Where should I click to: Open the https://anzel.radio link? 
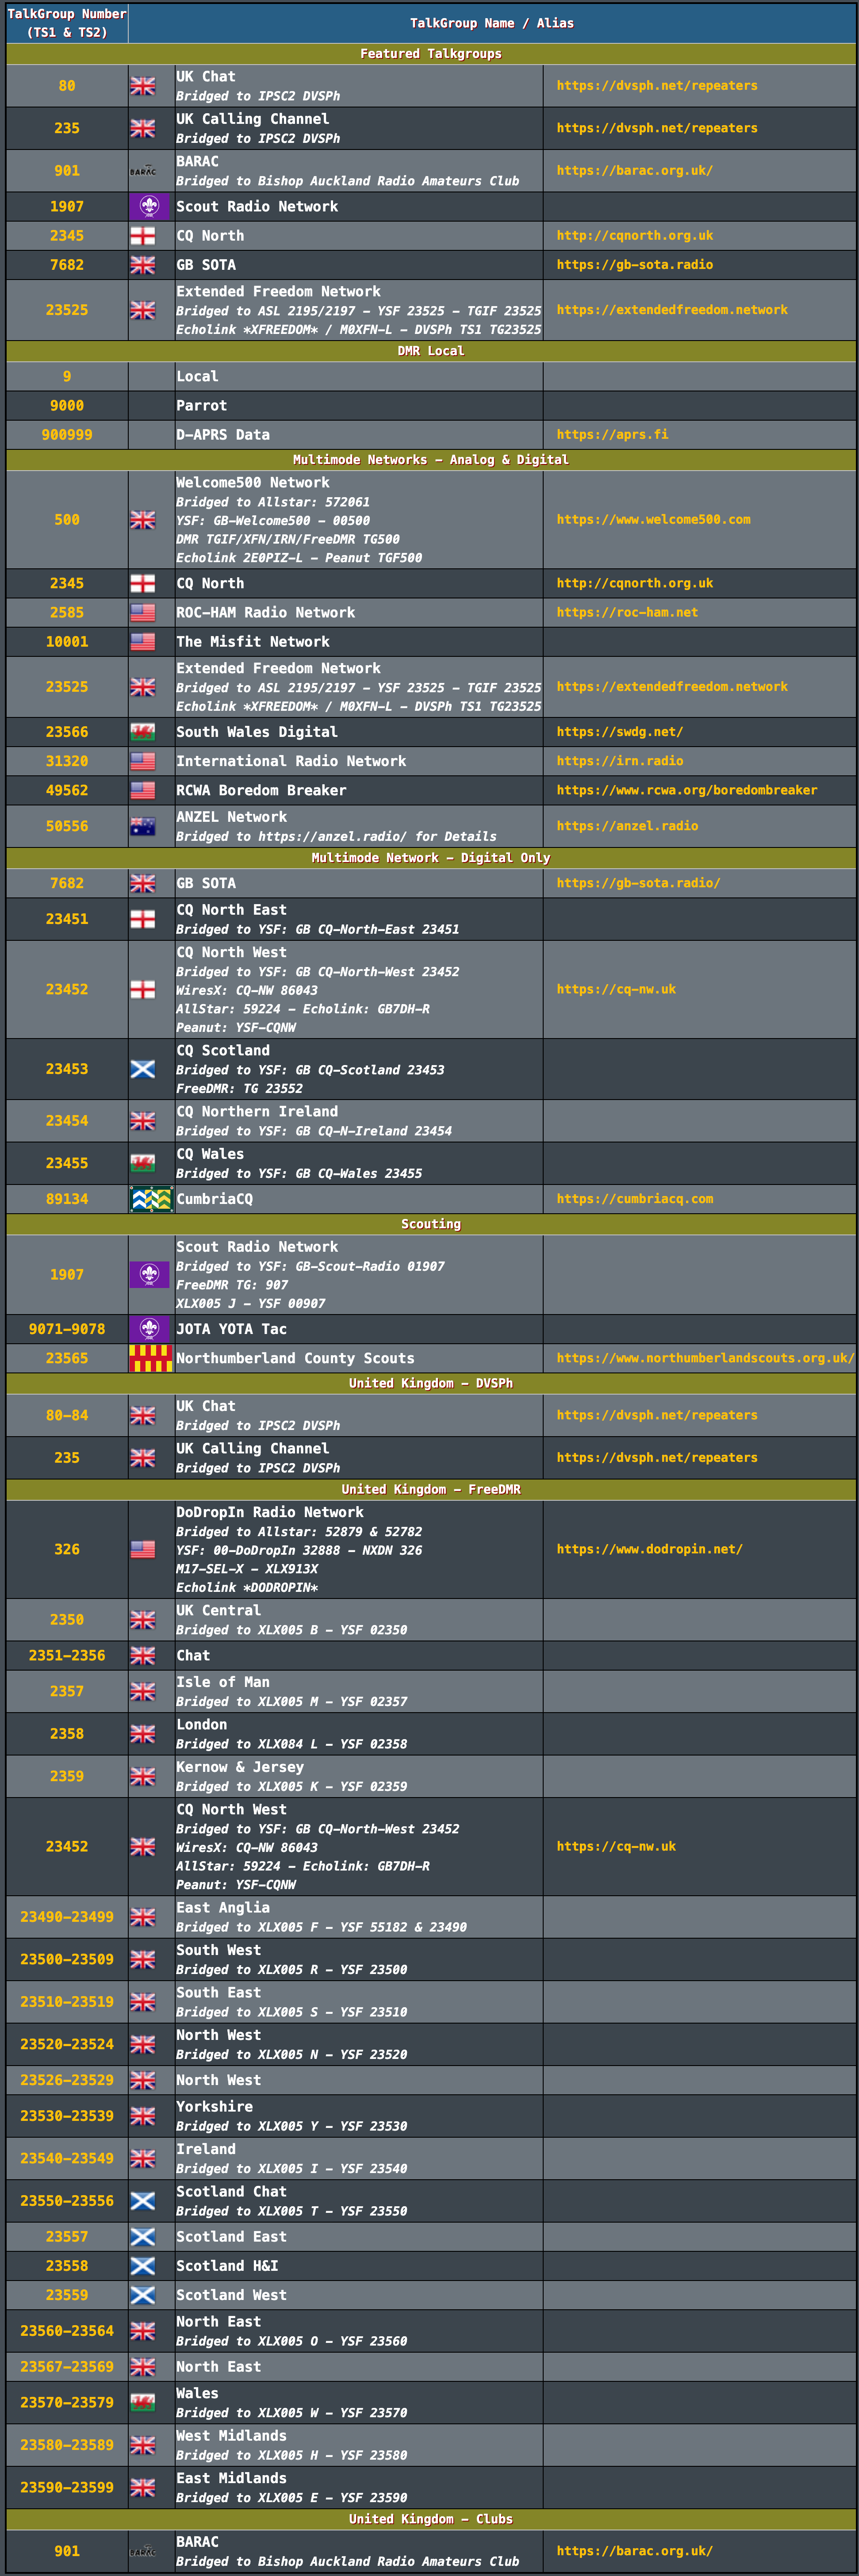627,826
